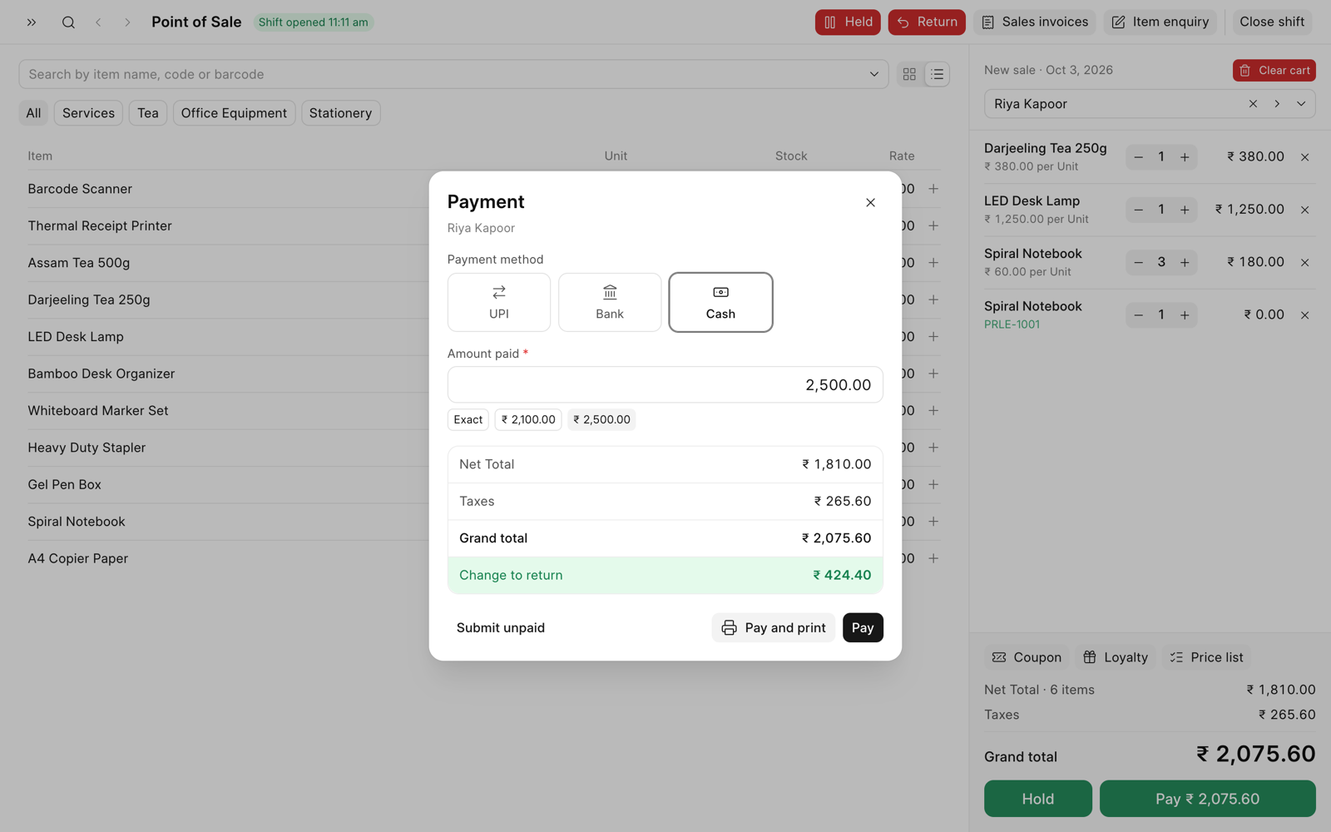Submit the invoice unpaid
Viewport: 1331px width, 832px height.
point(501,627)
